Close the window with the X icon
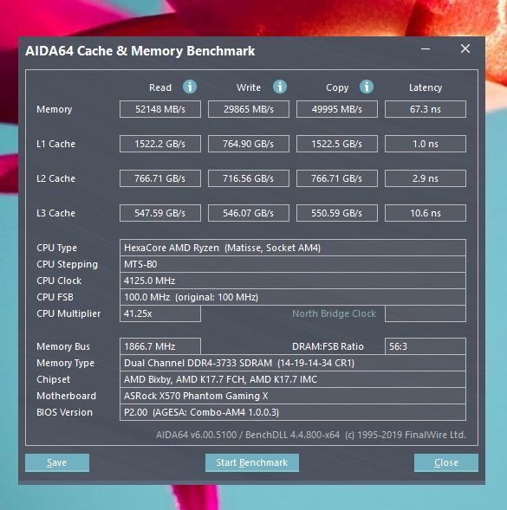507x510 pixels. (465, 48)
